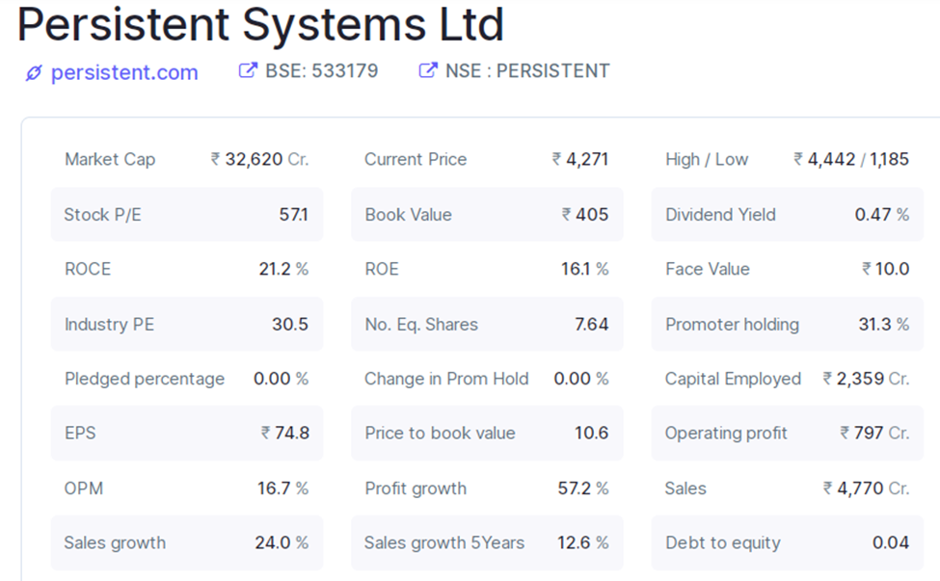Select the Pledged percentage label
Viewport: 940px width, 581px height.
pos(145,379)
